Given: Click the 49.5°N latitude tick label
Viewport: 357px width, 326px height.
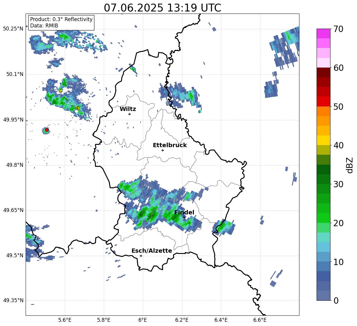Looking at the screenshot, I should click(14, 255).
